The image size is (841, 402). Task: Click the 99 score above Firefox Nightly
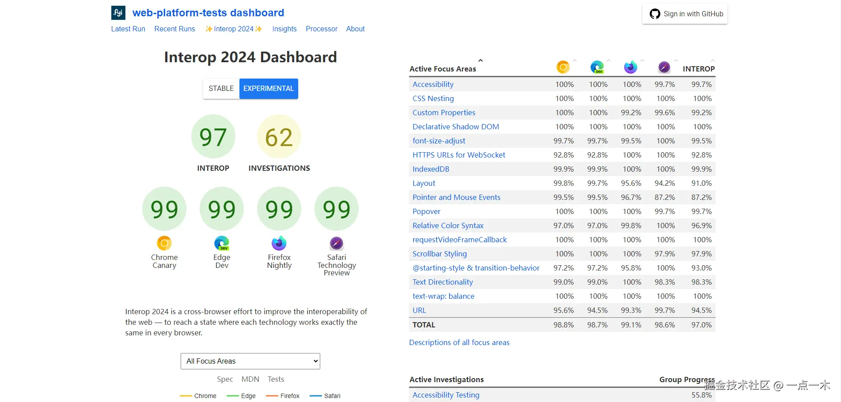click(x=279, y=209)
